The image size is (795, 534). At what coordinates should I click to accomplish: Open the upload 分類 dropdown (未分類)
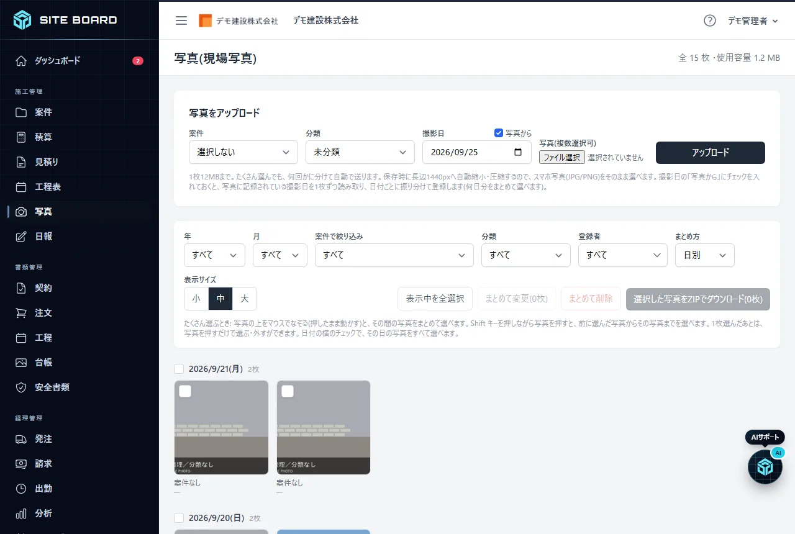point(360,152)
